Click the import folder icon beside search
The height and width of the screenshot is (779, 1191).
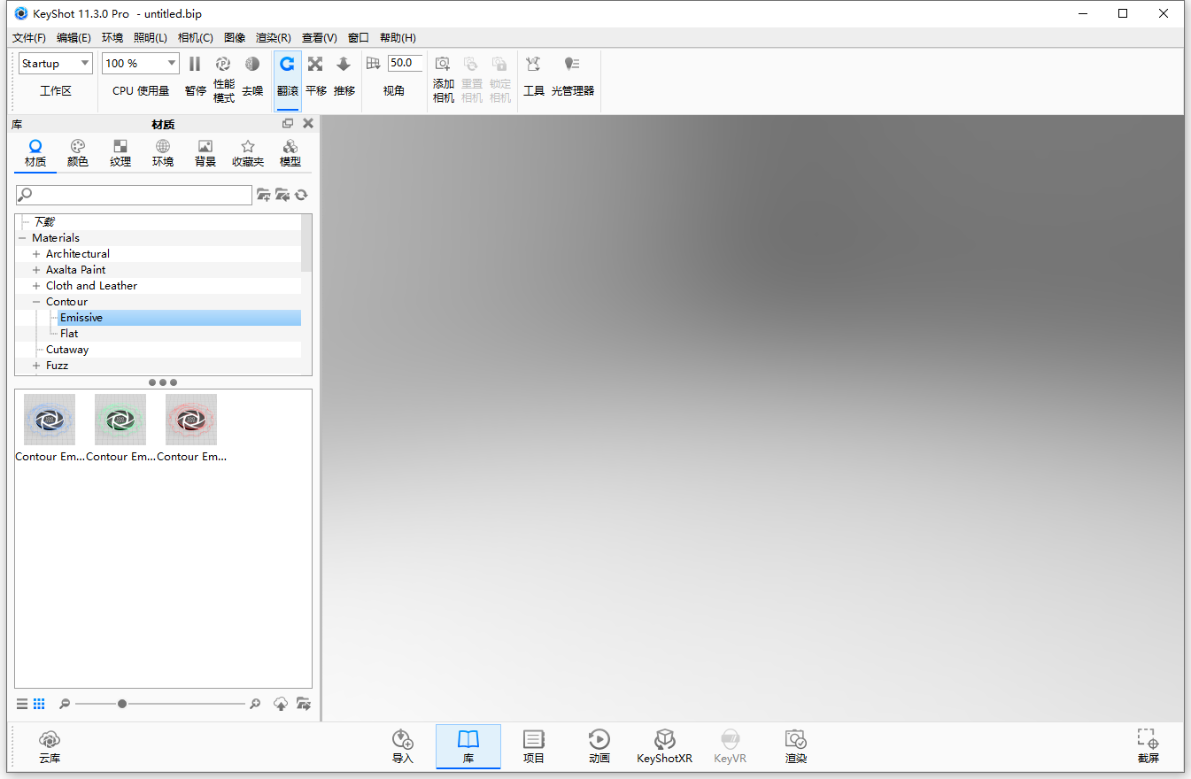(x=282, y=195)
